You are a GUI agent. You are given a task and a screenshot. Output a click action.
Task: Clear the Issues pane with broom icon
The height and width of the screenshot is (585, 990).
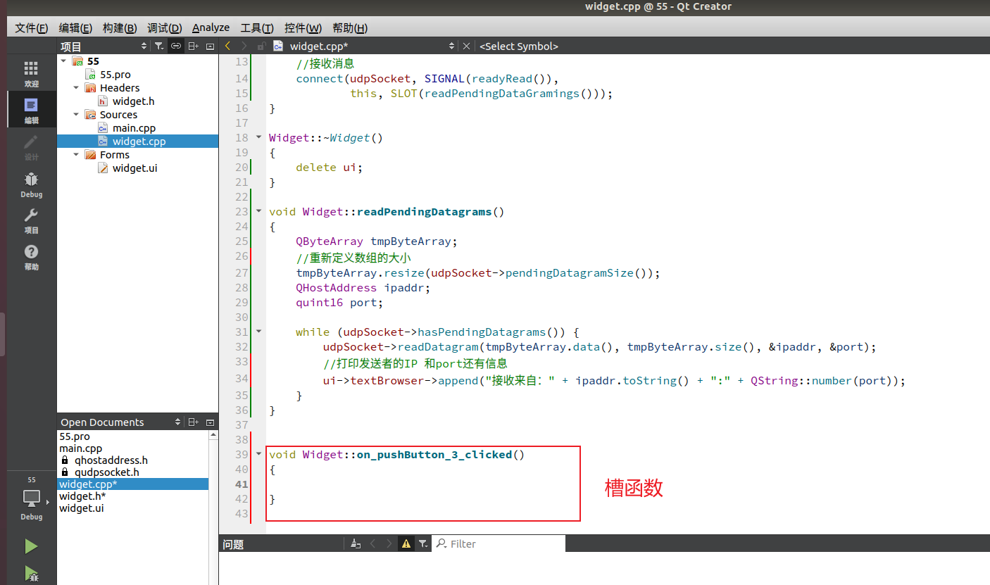(356, 543)
